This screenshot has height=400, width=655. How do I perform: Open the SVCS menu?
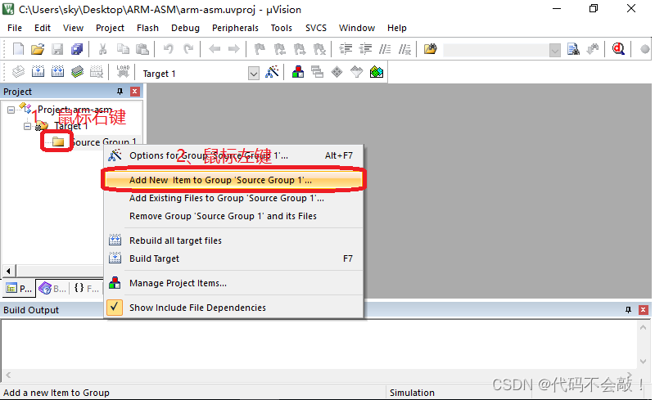pos(316,28)
